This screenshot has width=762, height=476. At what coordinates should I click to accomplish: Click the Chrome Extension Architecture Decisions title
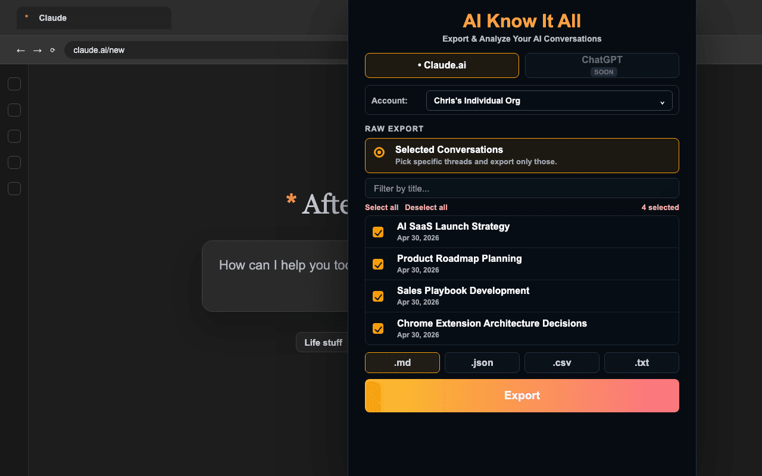[x=492, y=324]
